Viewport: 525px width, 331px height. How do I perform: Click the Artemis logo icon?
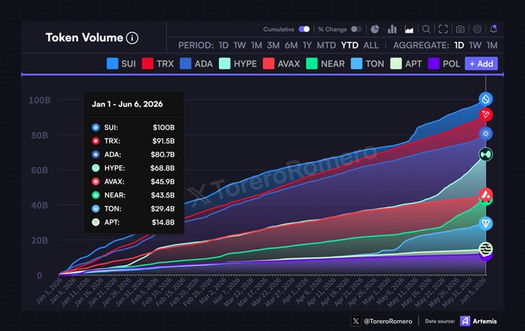(x=465, y=321)
